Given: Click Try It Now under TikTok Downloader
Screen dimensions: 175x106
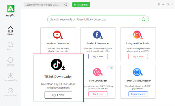Looking at the screenshot, I should pos(58,95).
